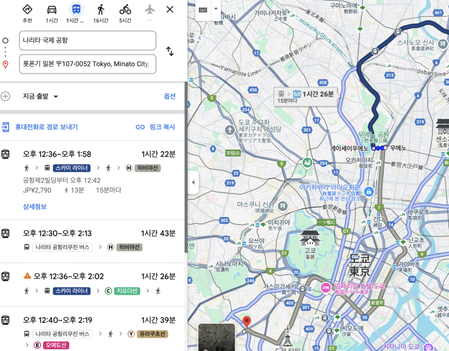Click the green attraction marker near route 254
The height and width of the screenshot is (351, 449).
click(x=307, y=163)
